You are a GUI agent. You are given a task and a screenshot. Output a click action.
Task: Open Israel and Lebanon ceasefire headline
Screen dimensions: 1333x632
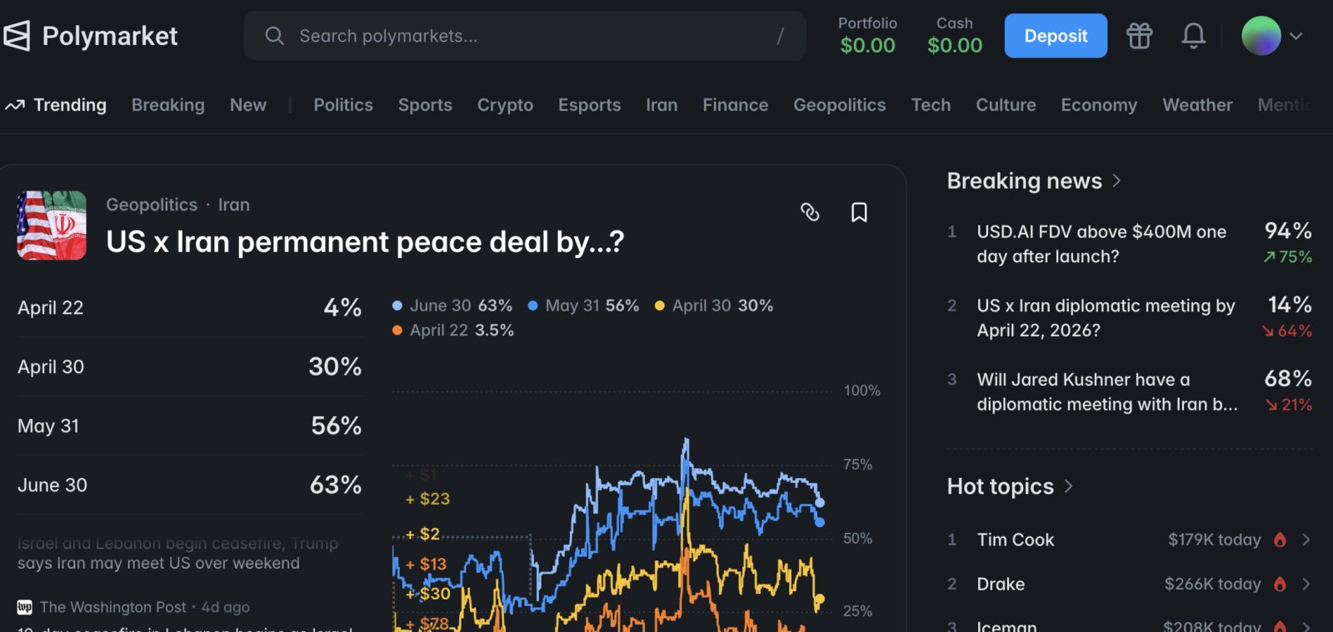(177, 553)
